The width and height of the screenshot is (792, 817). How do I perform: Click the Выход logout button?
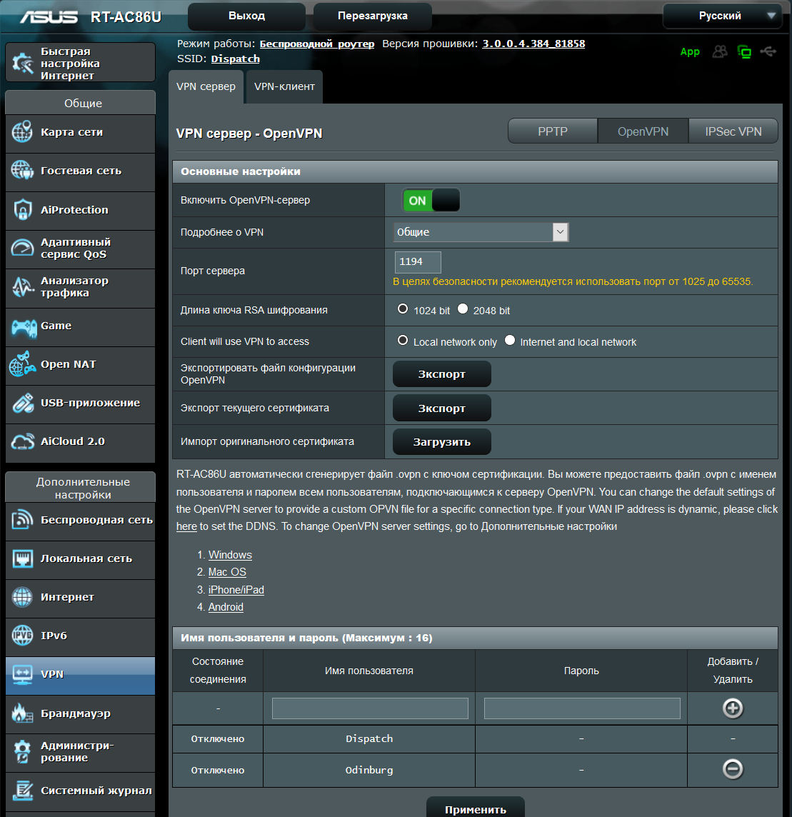pyautogui.click(x=246, y=16)
